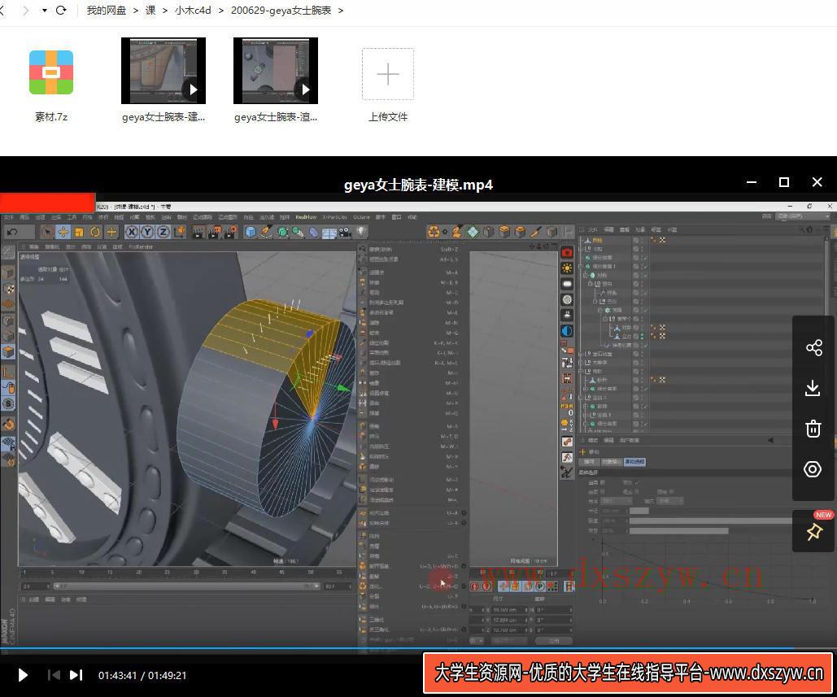Viewport: 837px width, 697px height.
Task: Click the coordinate system icon next to the Z axis lock
Action: [180, 232]
